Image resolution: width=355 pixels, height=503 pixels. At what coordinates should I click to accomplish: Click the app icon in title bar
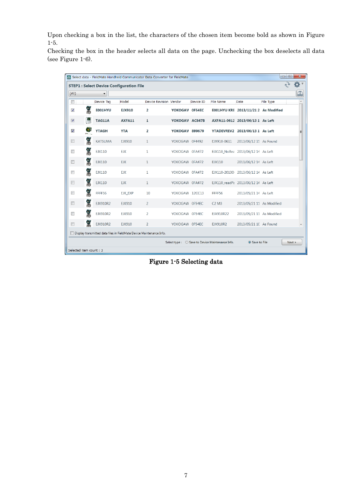pos(69,77)
